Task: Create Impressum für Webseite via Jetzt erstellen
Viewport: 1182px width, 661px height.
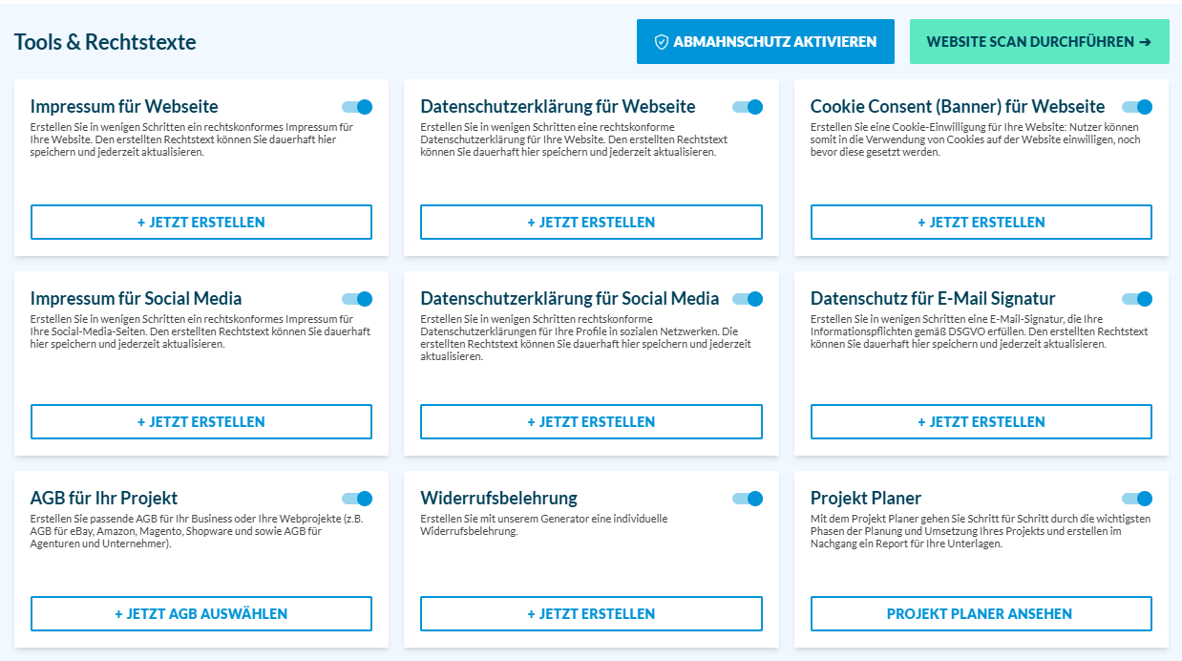Action: 201,223
